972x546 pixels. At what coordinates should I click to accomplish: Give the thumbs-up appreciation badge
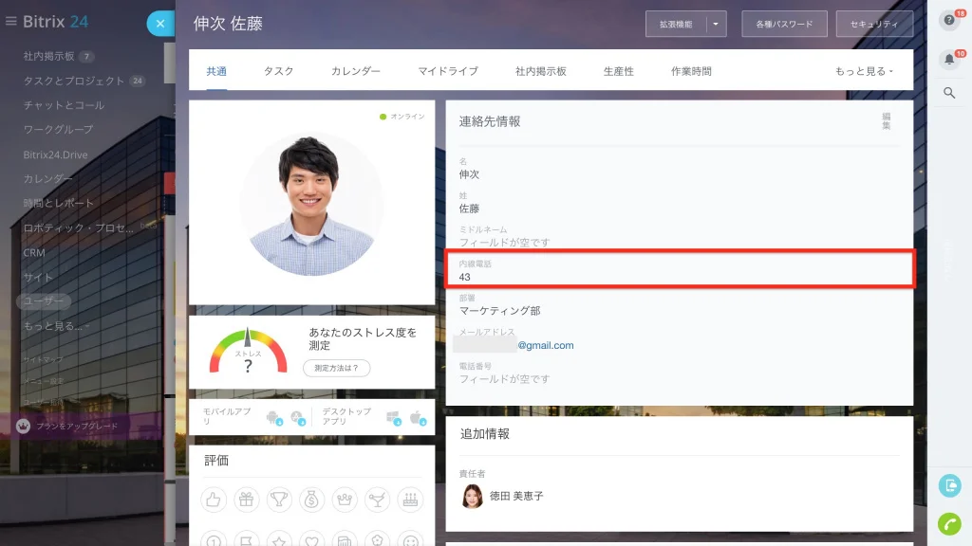click(214, 500)
